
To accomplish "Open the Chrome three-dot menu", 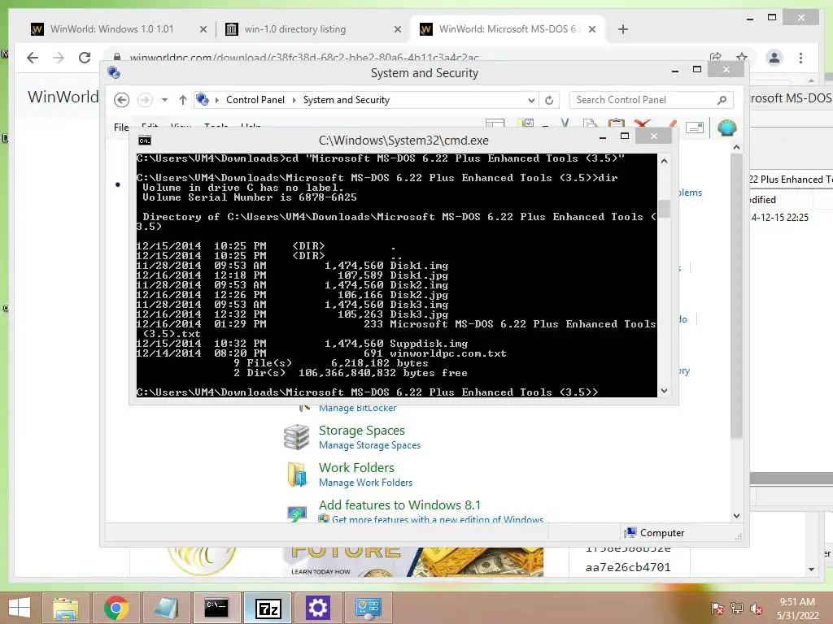I will (800, 58).
